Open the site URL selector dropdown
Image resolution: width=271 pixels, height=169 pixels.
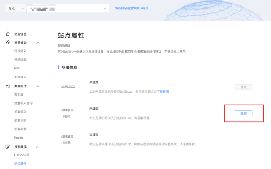coord(67,8)
